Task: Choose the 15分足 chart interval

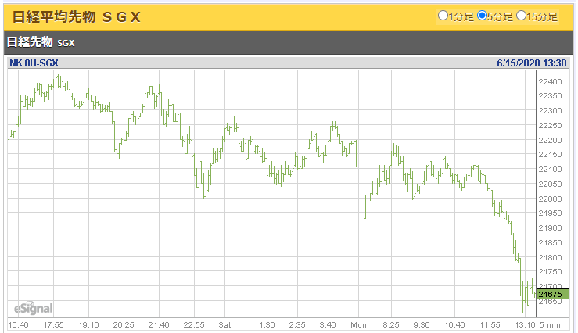Action: [522, 16]
